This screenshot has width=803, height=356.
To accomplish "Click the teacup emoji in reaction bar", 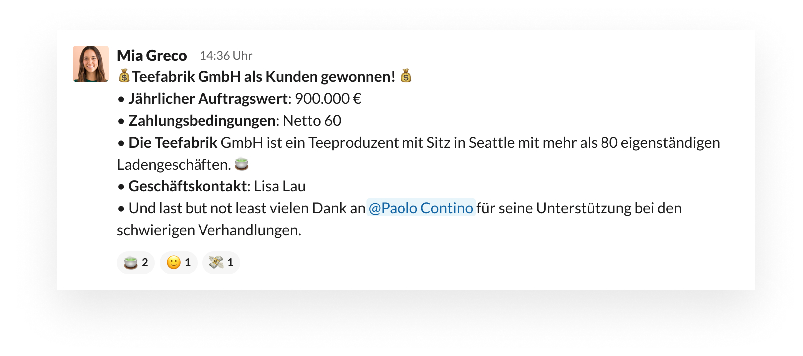I will coord(130,262).
